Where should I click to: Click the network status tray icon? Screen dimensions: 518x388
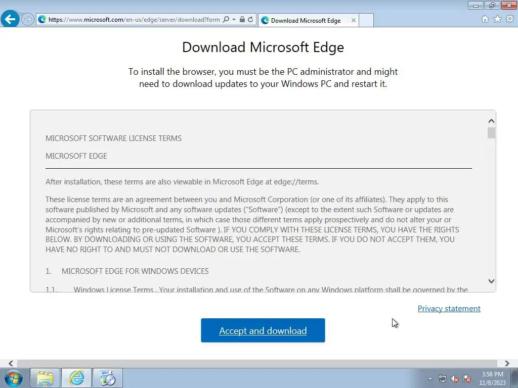pos(442,378)
